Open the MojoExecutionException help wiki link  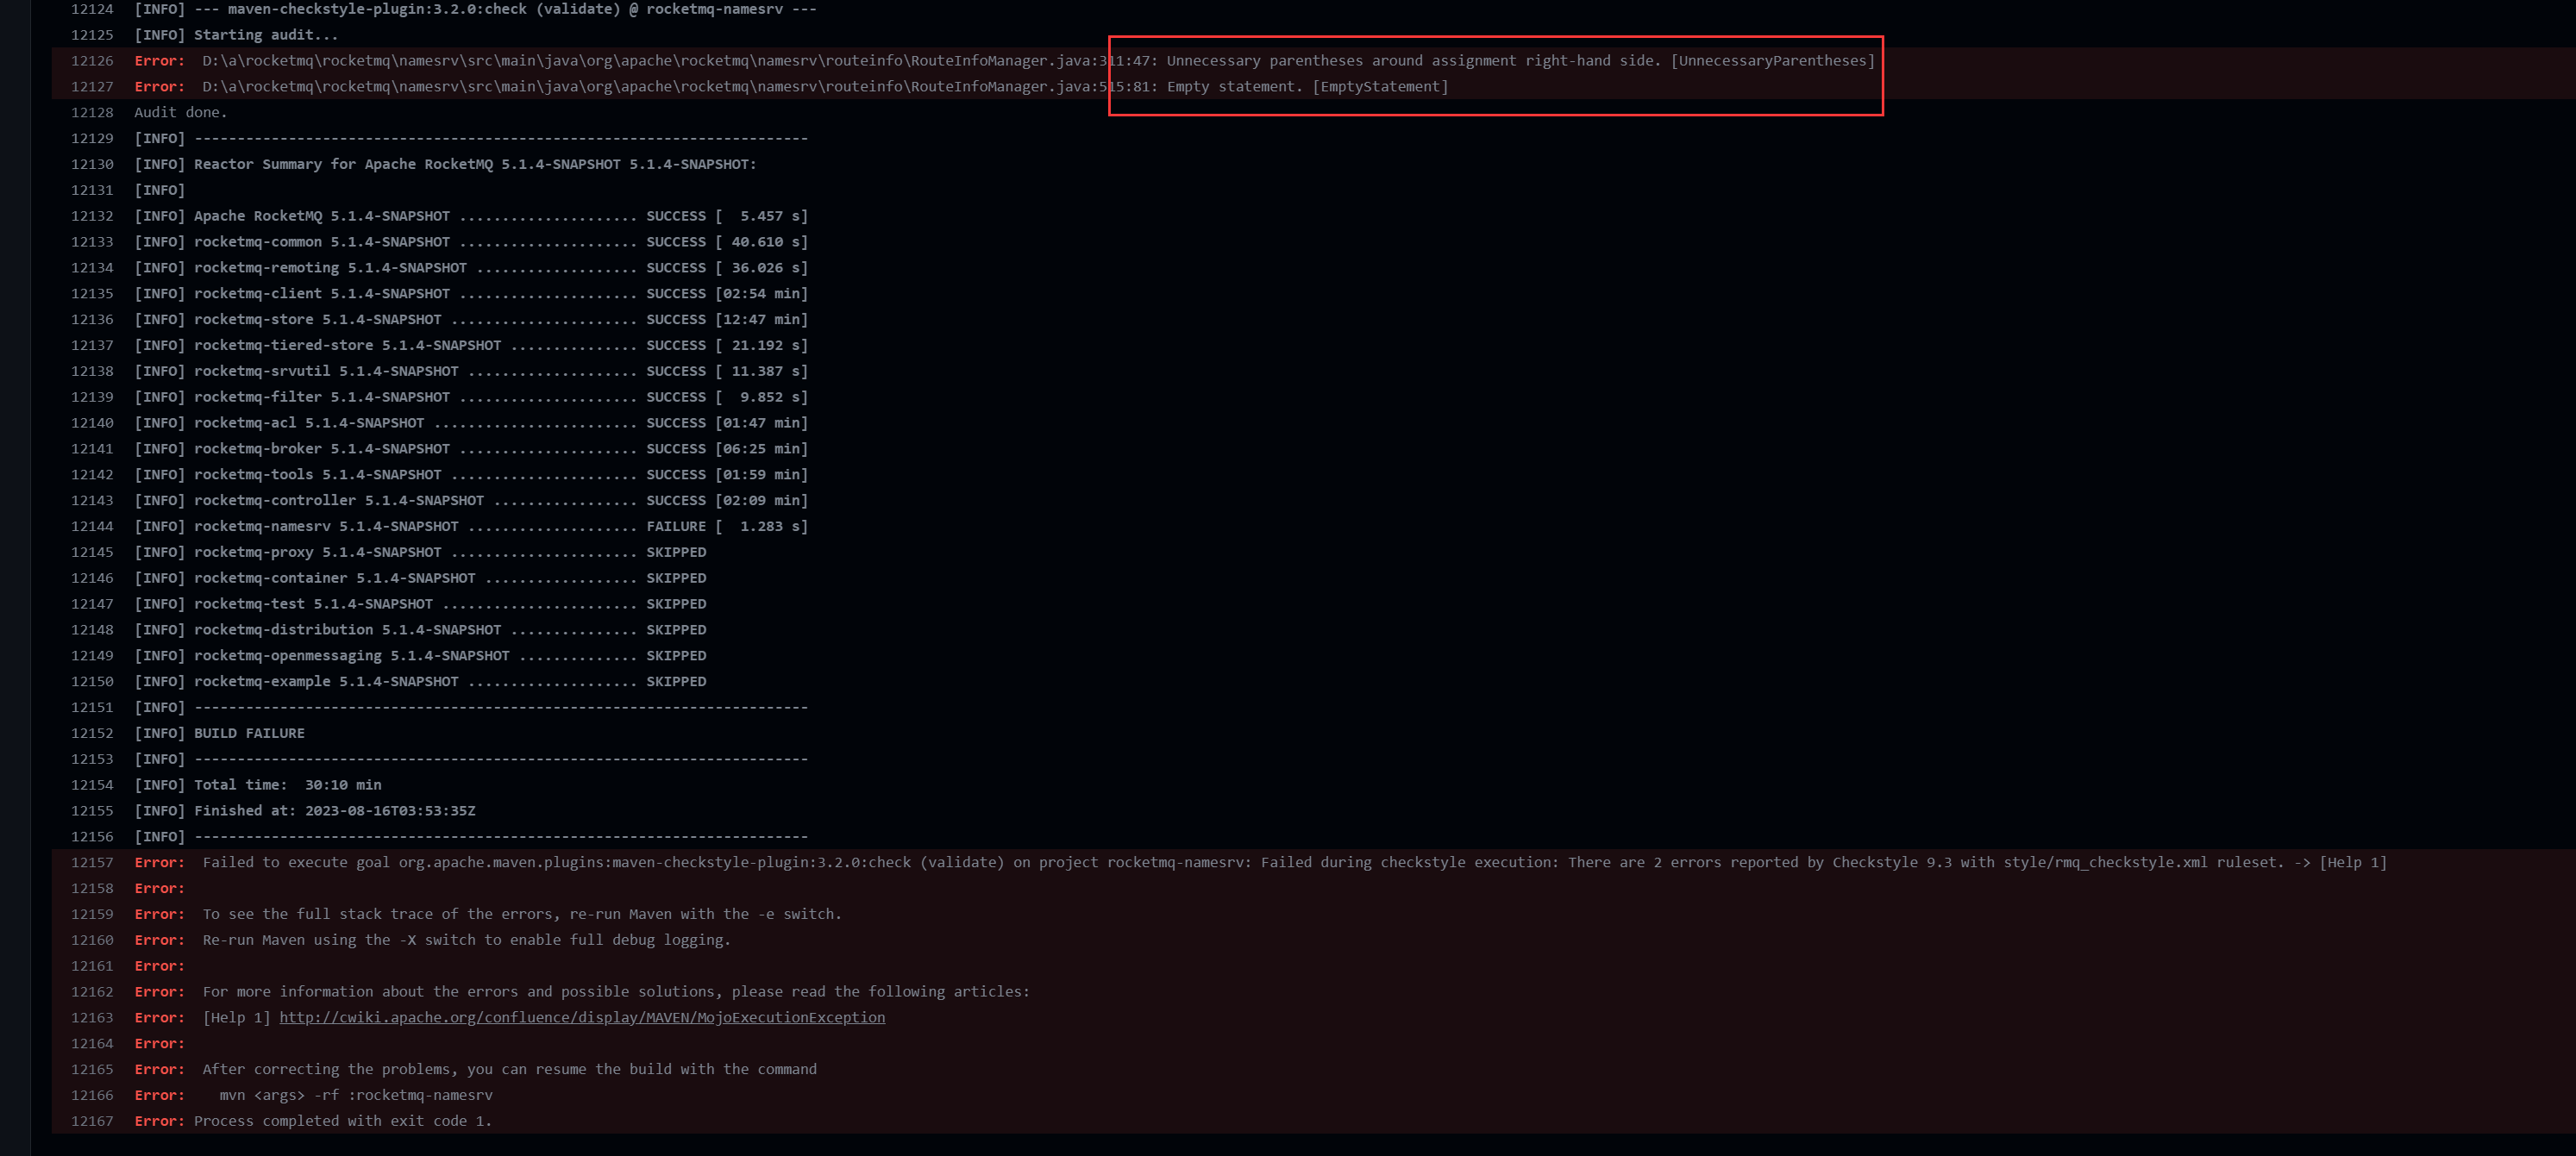pyautogui.click(x=582, y=1017)
